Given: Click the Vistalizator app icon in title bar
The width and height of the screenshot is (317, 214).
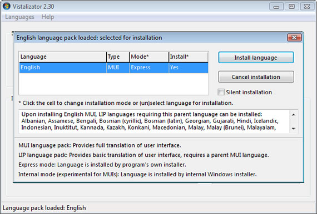Looking at the screenshot, I should tap(7, 6).
